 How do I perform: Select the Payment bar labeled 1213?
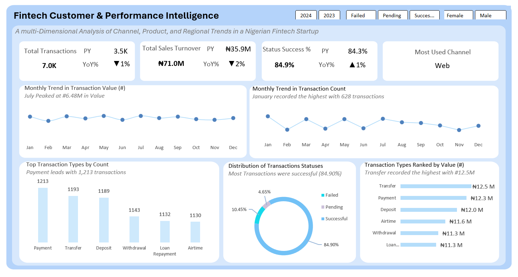(43, 215)
